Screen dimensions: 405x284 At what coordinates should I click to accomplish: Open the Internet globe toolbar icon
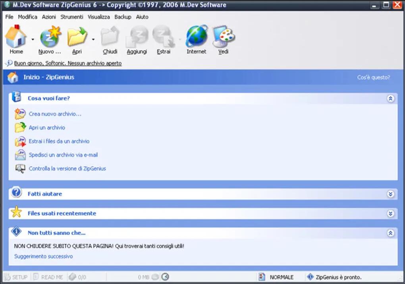[x=197, y=37]
